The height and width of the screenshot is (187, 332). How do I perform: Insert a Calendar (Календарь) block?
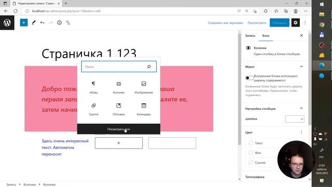pyautogui.click(x=144, y=109)
